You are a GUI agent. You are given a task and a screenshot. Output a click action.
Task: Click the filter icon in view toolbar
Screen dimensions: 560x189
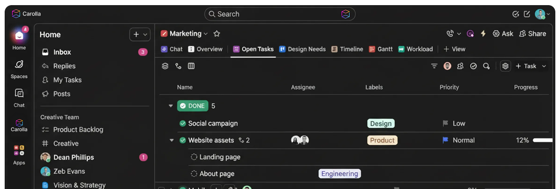pos(434,66)
